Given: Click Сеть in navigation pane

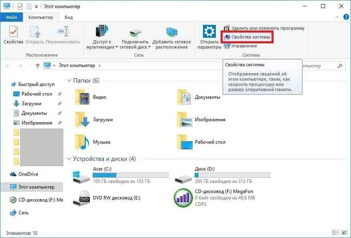Looking at the screenshot, I should point(20,213).
